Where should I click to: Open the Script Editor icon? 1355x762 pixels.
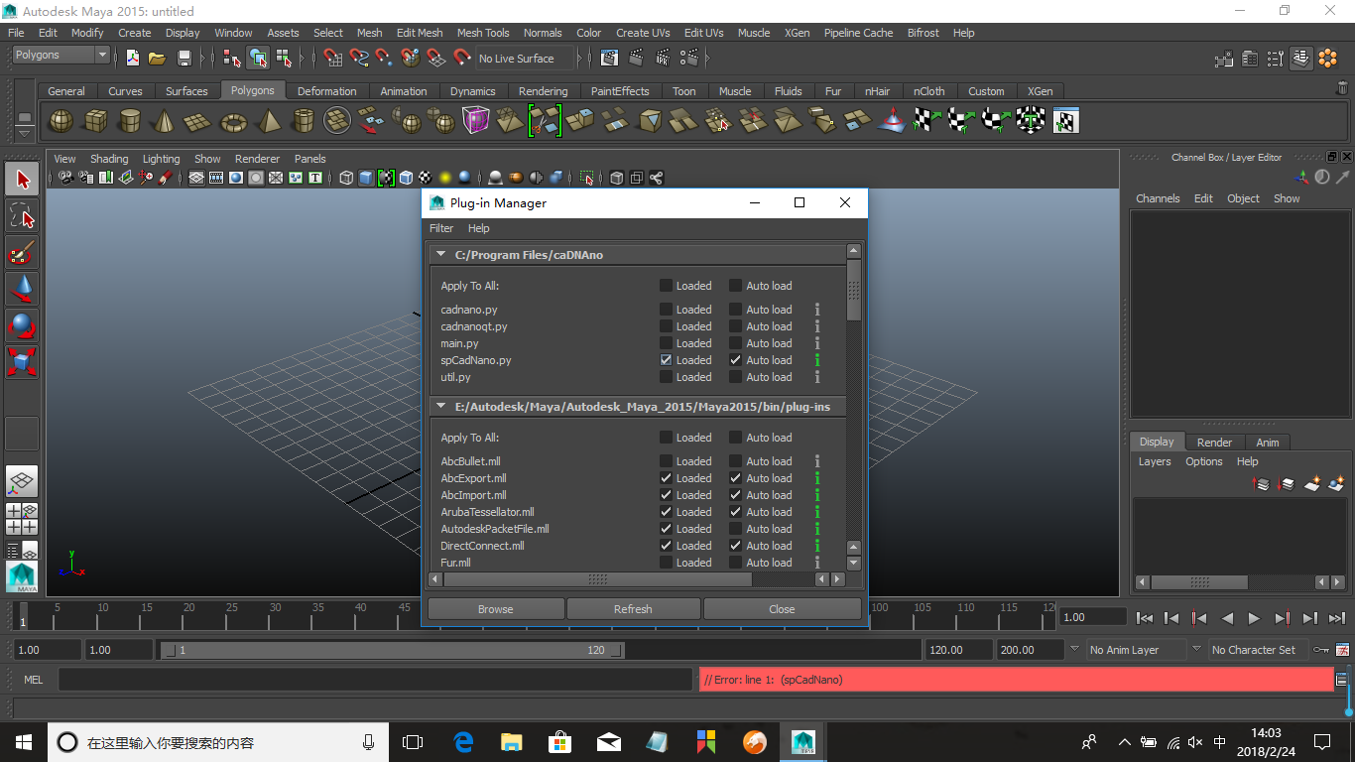[1341, 680]
